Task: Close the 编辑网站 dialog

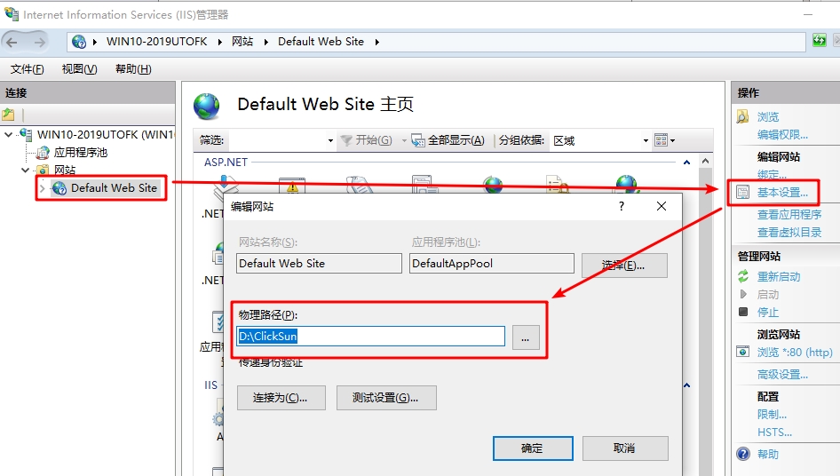Action: (662, 206)
